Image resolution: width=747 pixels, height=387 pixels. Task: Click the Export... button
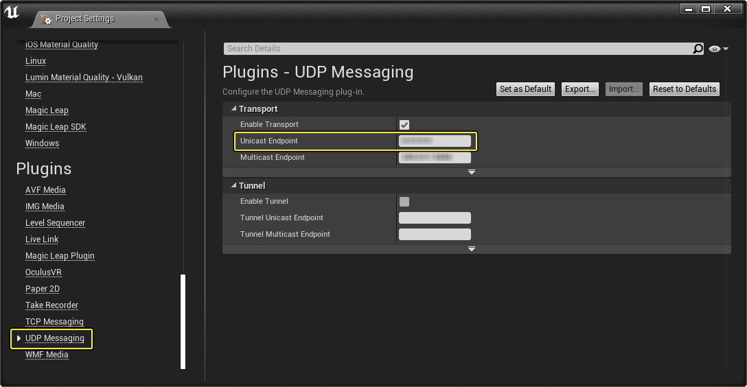579,89
